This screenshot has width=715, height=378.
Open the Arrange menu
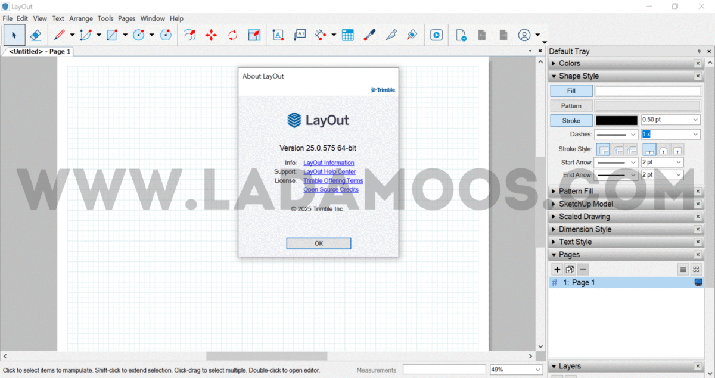81,18
